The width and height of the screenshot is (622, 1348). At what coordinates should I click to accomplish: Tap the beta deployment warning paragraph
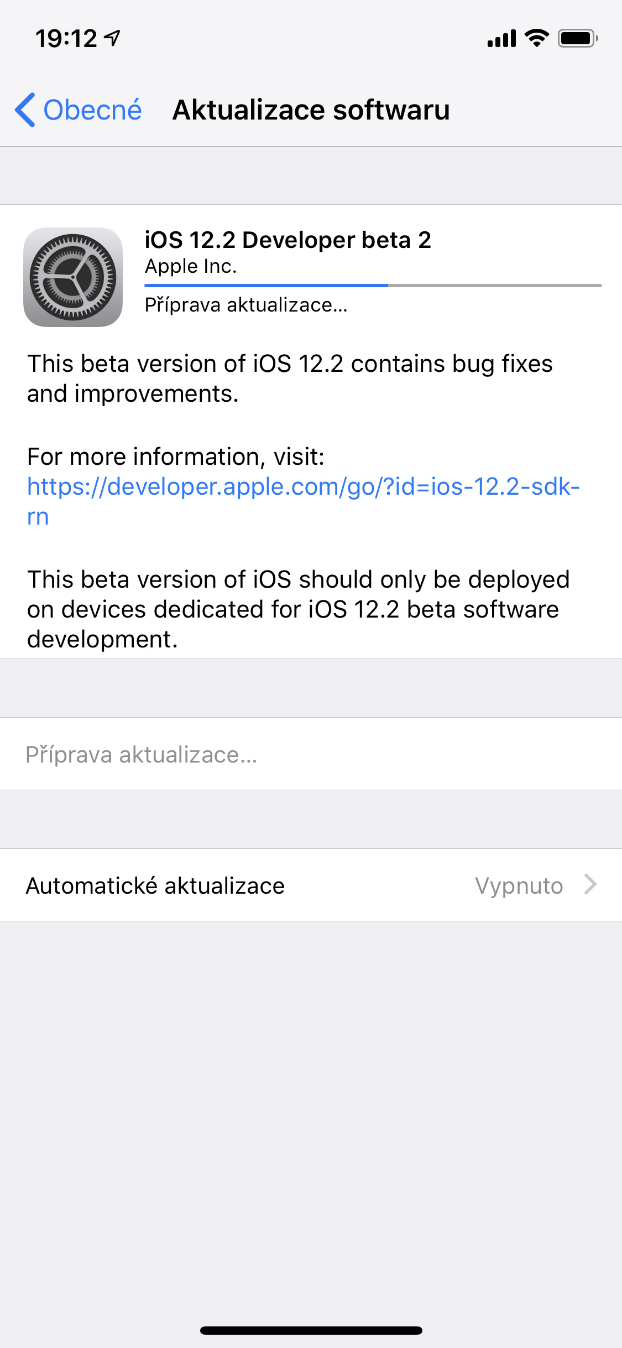click(x=299, y=609)
